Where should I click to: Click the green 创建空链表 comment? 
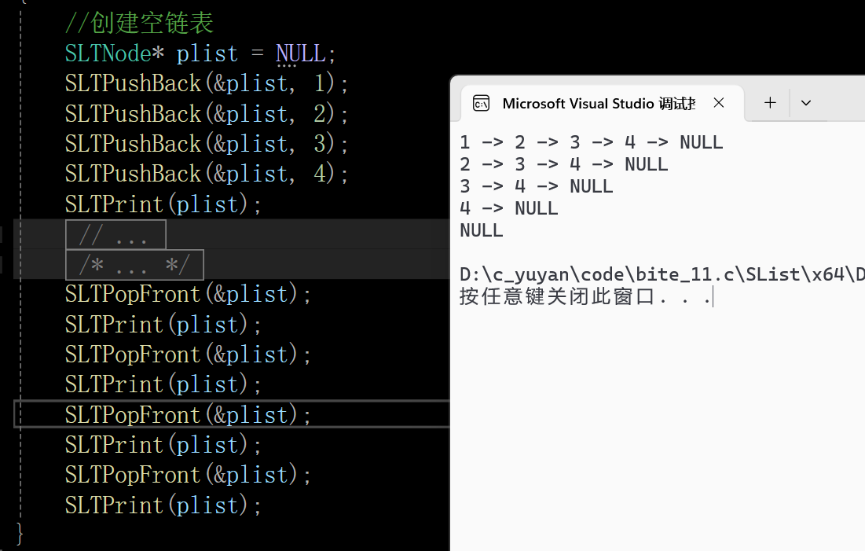point(139,24)
